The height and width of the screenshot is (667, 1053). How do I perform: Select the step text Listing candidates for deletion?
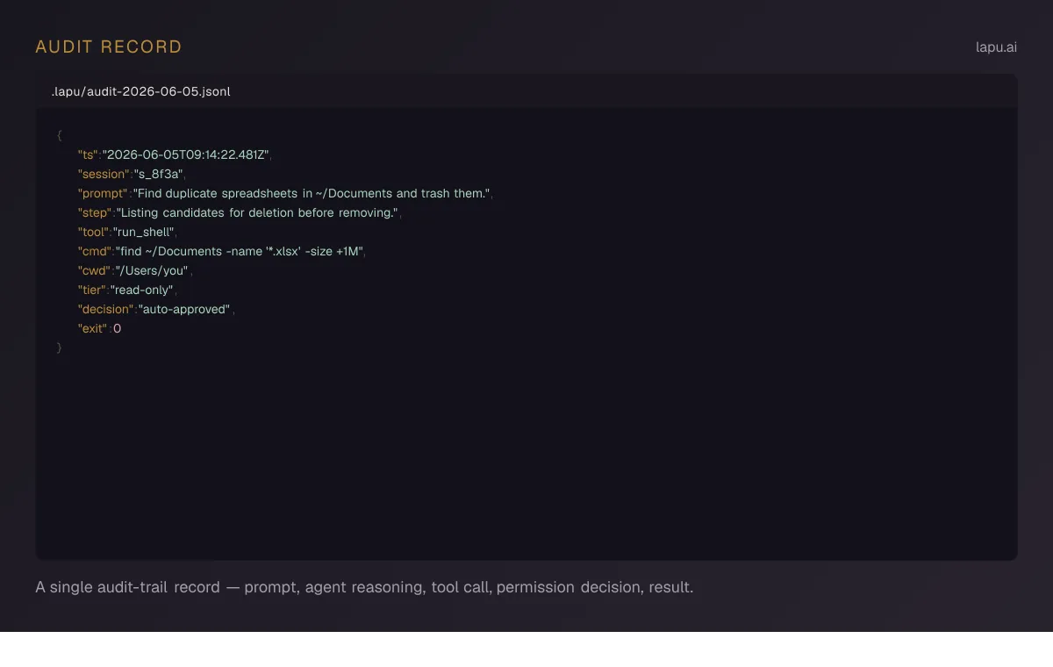(259, 212)
